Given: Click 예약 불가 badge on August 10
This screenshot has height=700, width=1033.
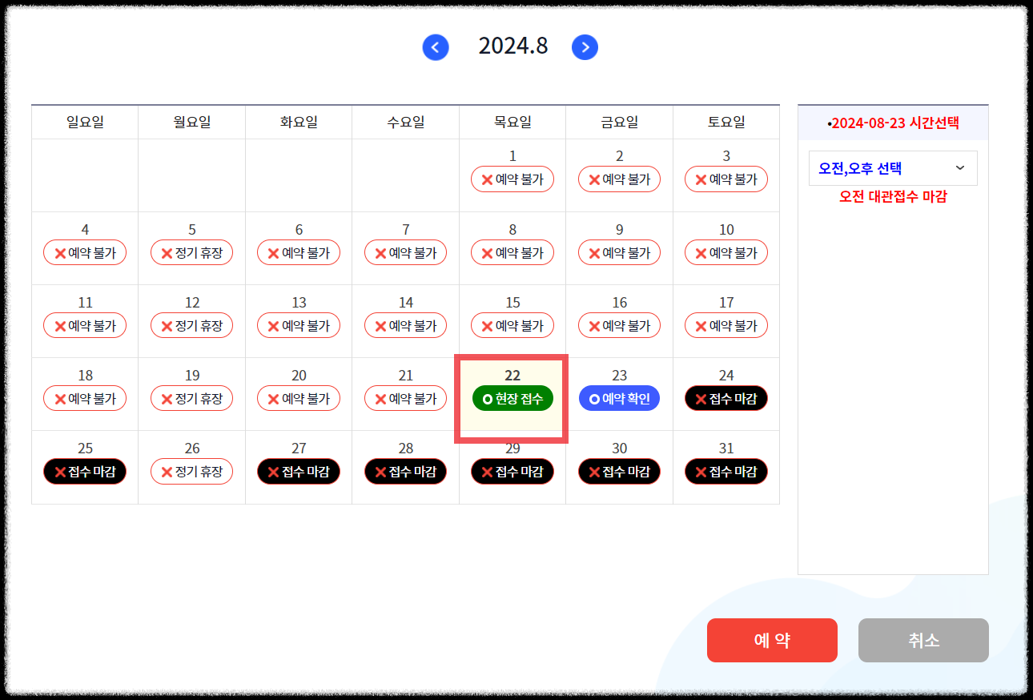Looking at the screenshot, I should tap(726, 252).
